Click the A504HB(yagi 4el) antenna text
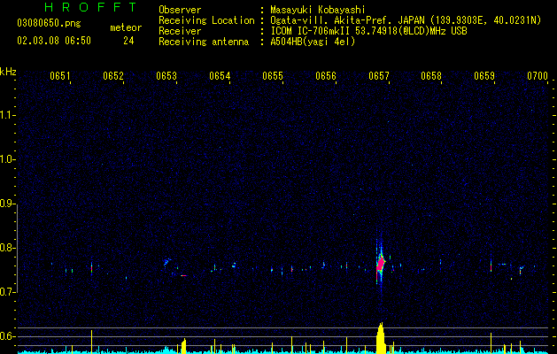Viewport: 557px width, 354px height. coord(313,42)
